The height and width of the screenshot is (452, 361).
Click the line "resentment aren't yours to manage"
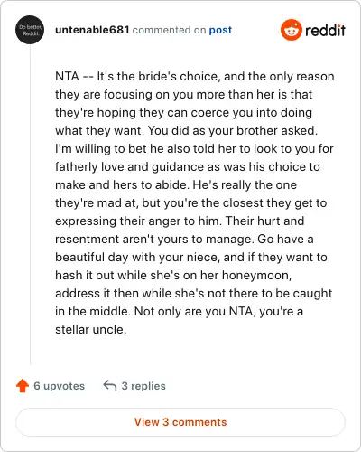[x=184, y=240]
